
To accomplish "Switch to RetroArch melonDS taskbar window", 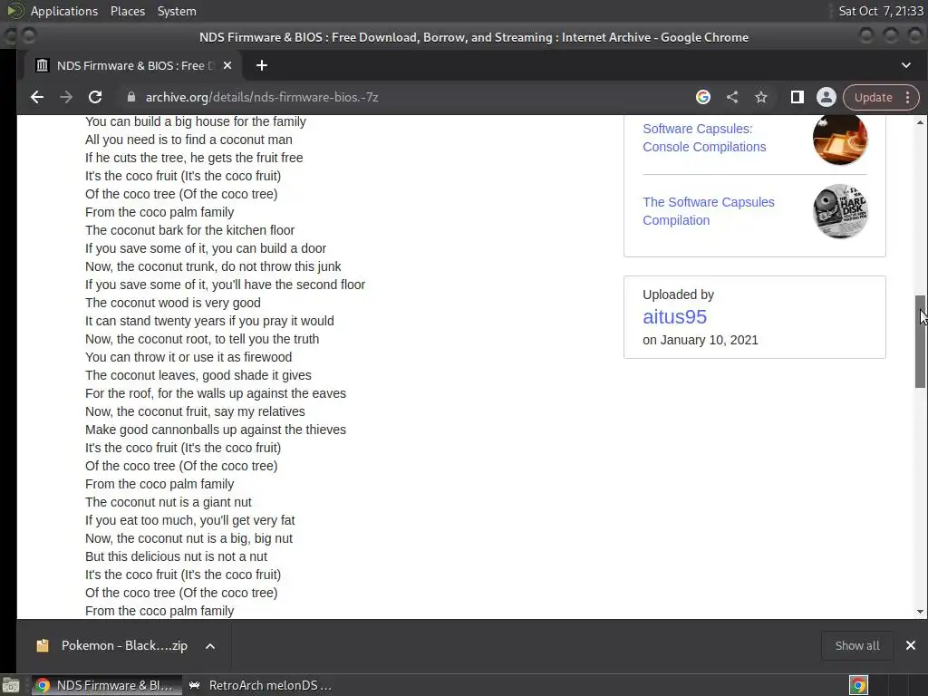I will pos(260,685).
